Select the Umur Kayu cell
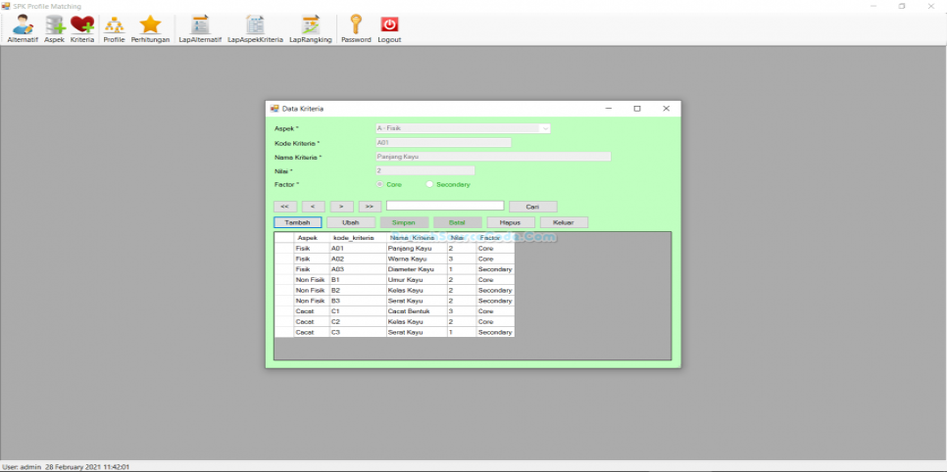 pyautogui.click(x=417, y=280)
